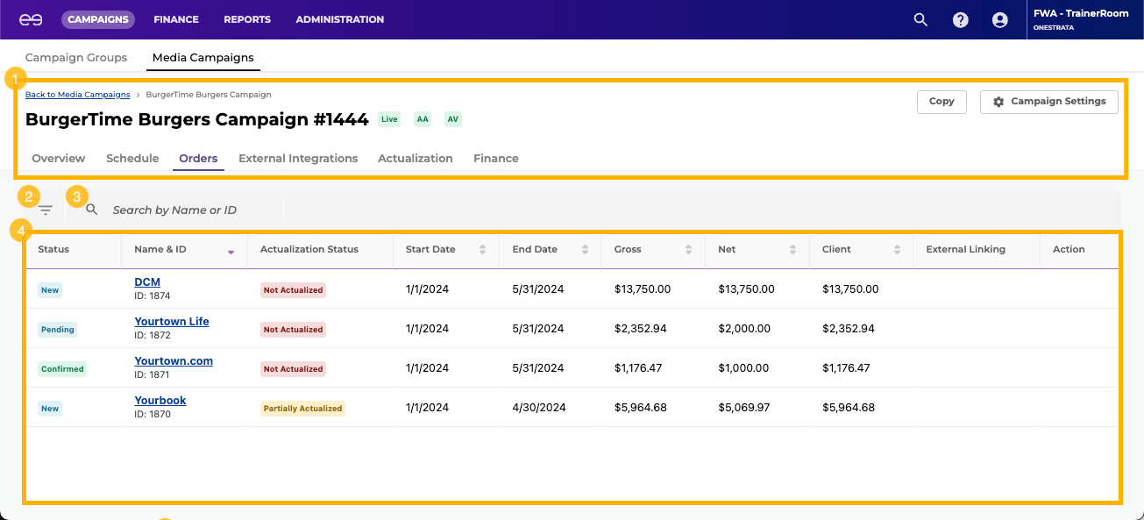Screen dimensions: 1144x520
Task: Open the Yourtown Life order link
Action: 172,322
